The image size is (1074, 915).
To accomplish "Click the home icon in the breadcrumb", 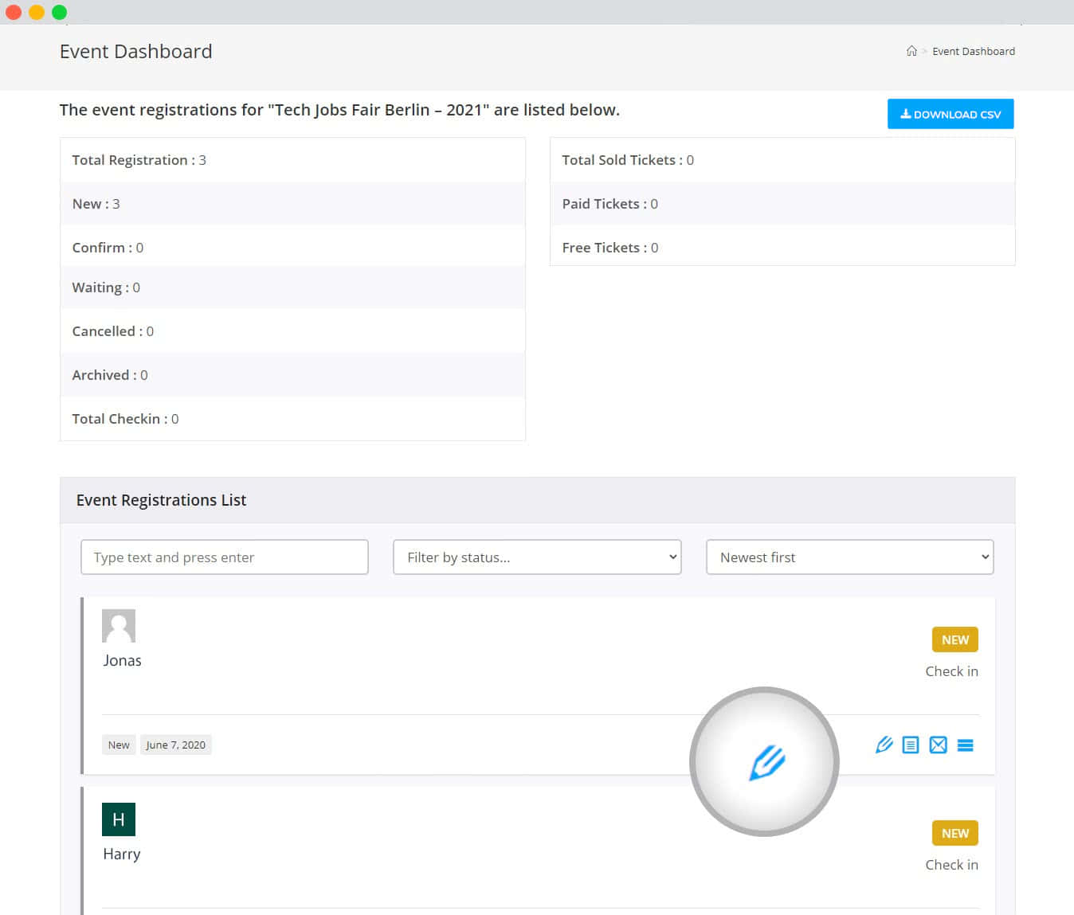I will [911, 51].
